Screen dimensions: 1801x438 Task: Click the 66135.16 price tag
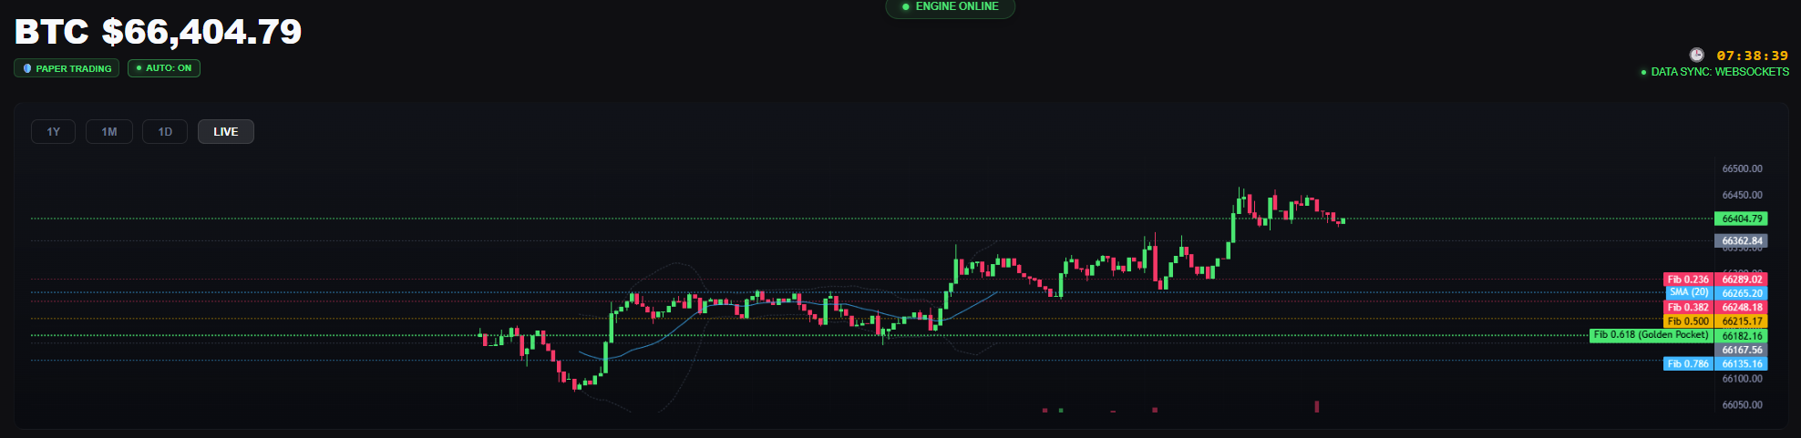point(1741,363)
